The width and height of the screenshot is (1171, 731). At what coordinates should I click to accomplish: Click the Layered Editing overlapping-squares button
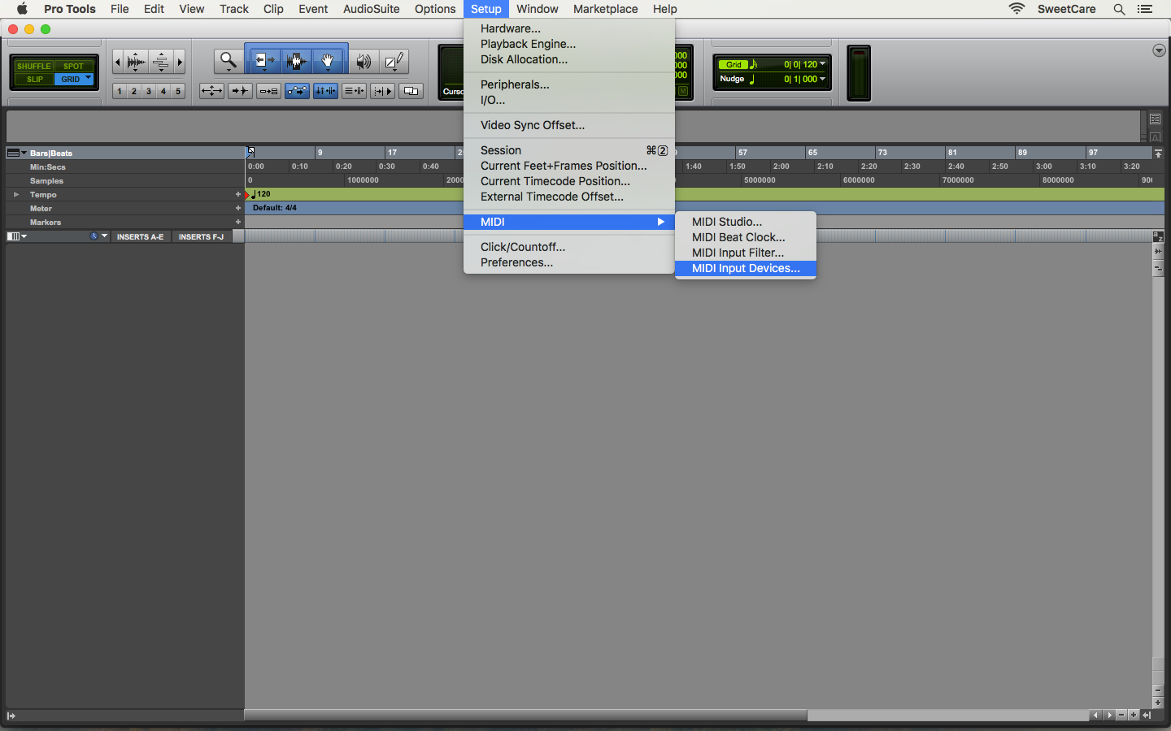pos(411,91)
